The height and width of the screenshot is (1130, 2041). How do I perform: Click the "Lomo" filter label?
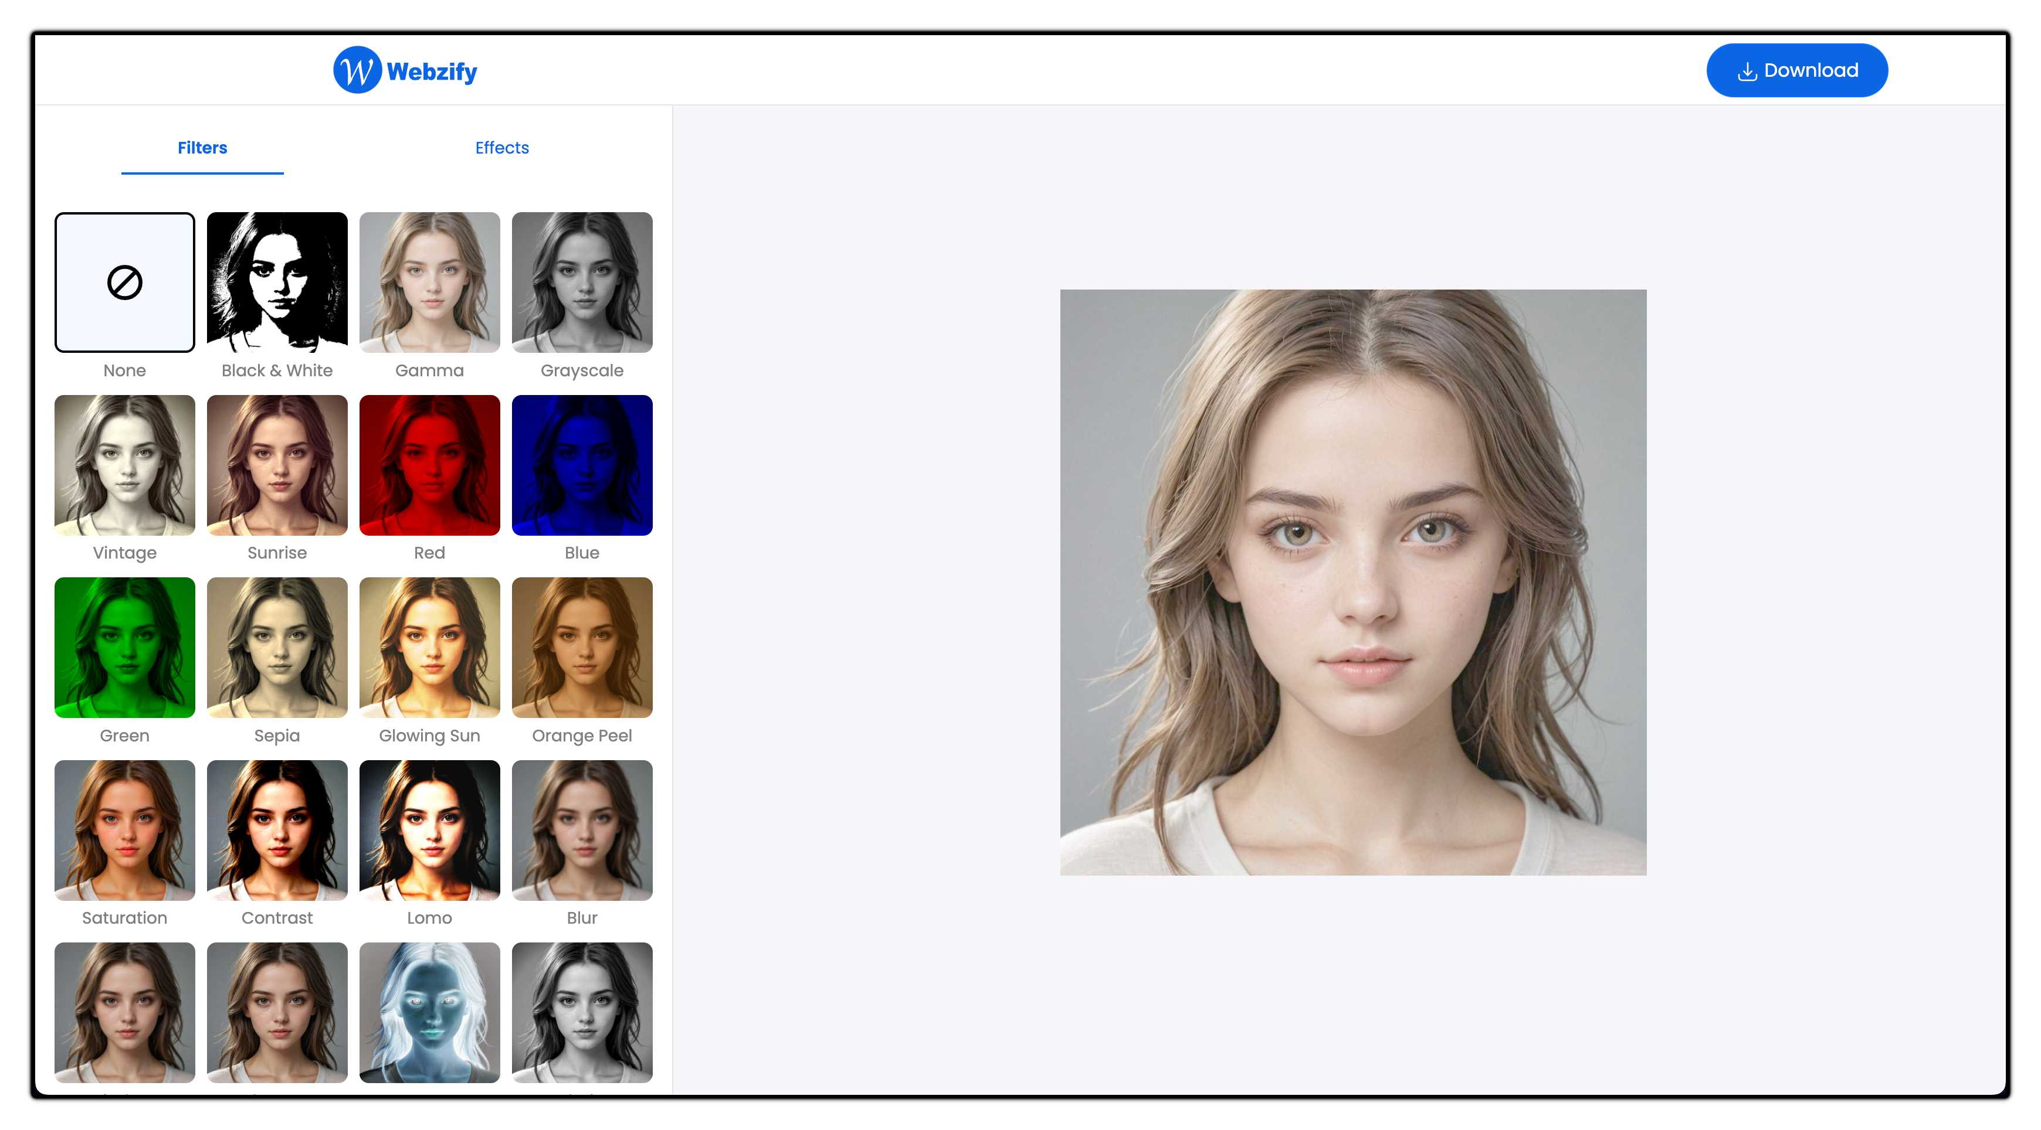[429, 918]
